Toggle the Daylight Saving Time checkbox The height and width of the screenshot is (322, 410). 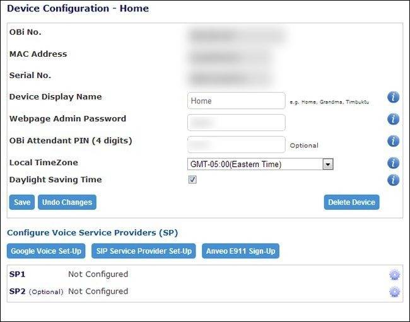click(192, 180)
